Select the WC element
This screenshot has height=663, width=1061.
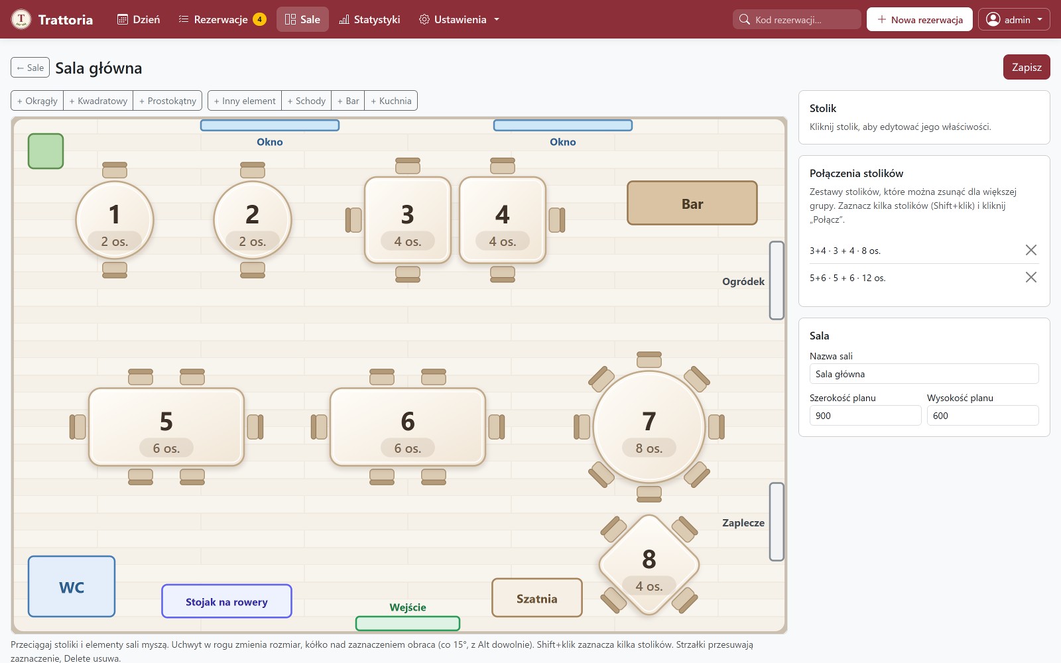tap(72, 587)
